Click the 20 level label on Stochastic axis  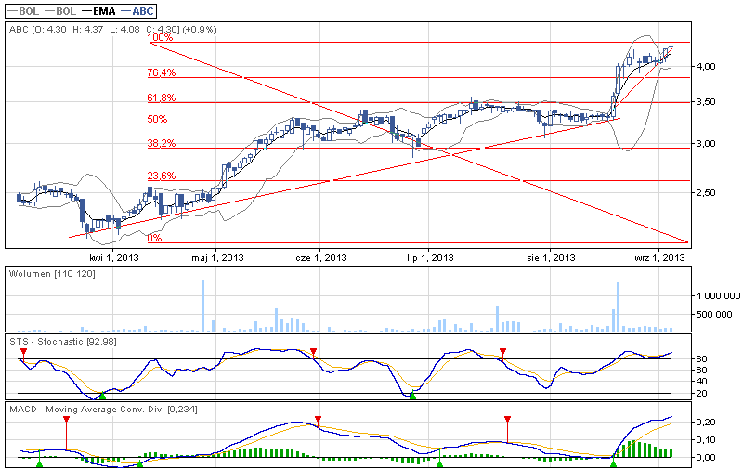coord(702,394)
